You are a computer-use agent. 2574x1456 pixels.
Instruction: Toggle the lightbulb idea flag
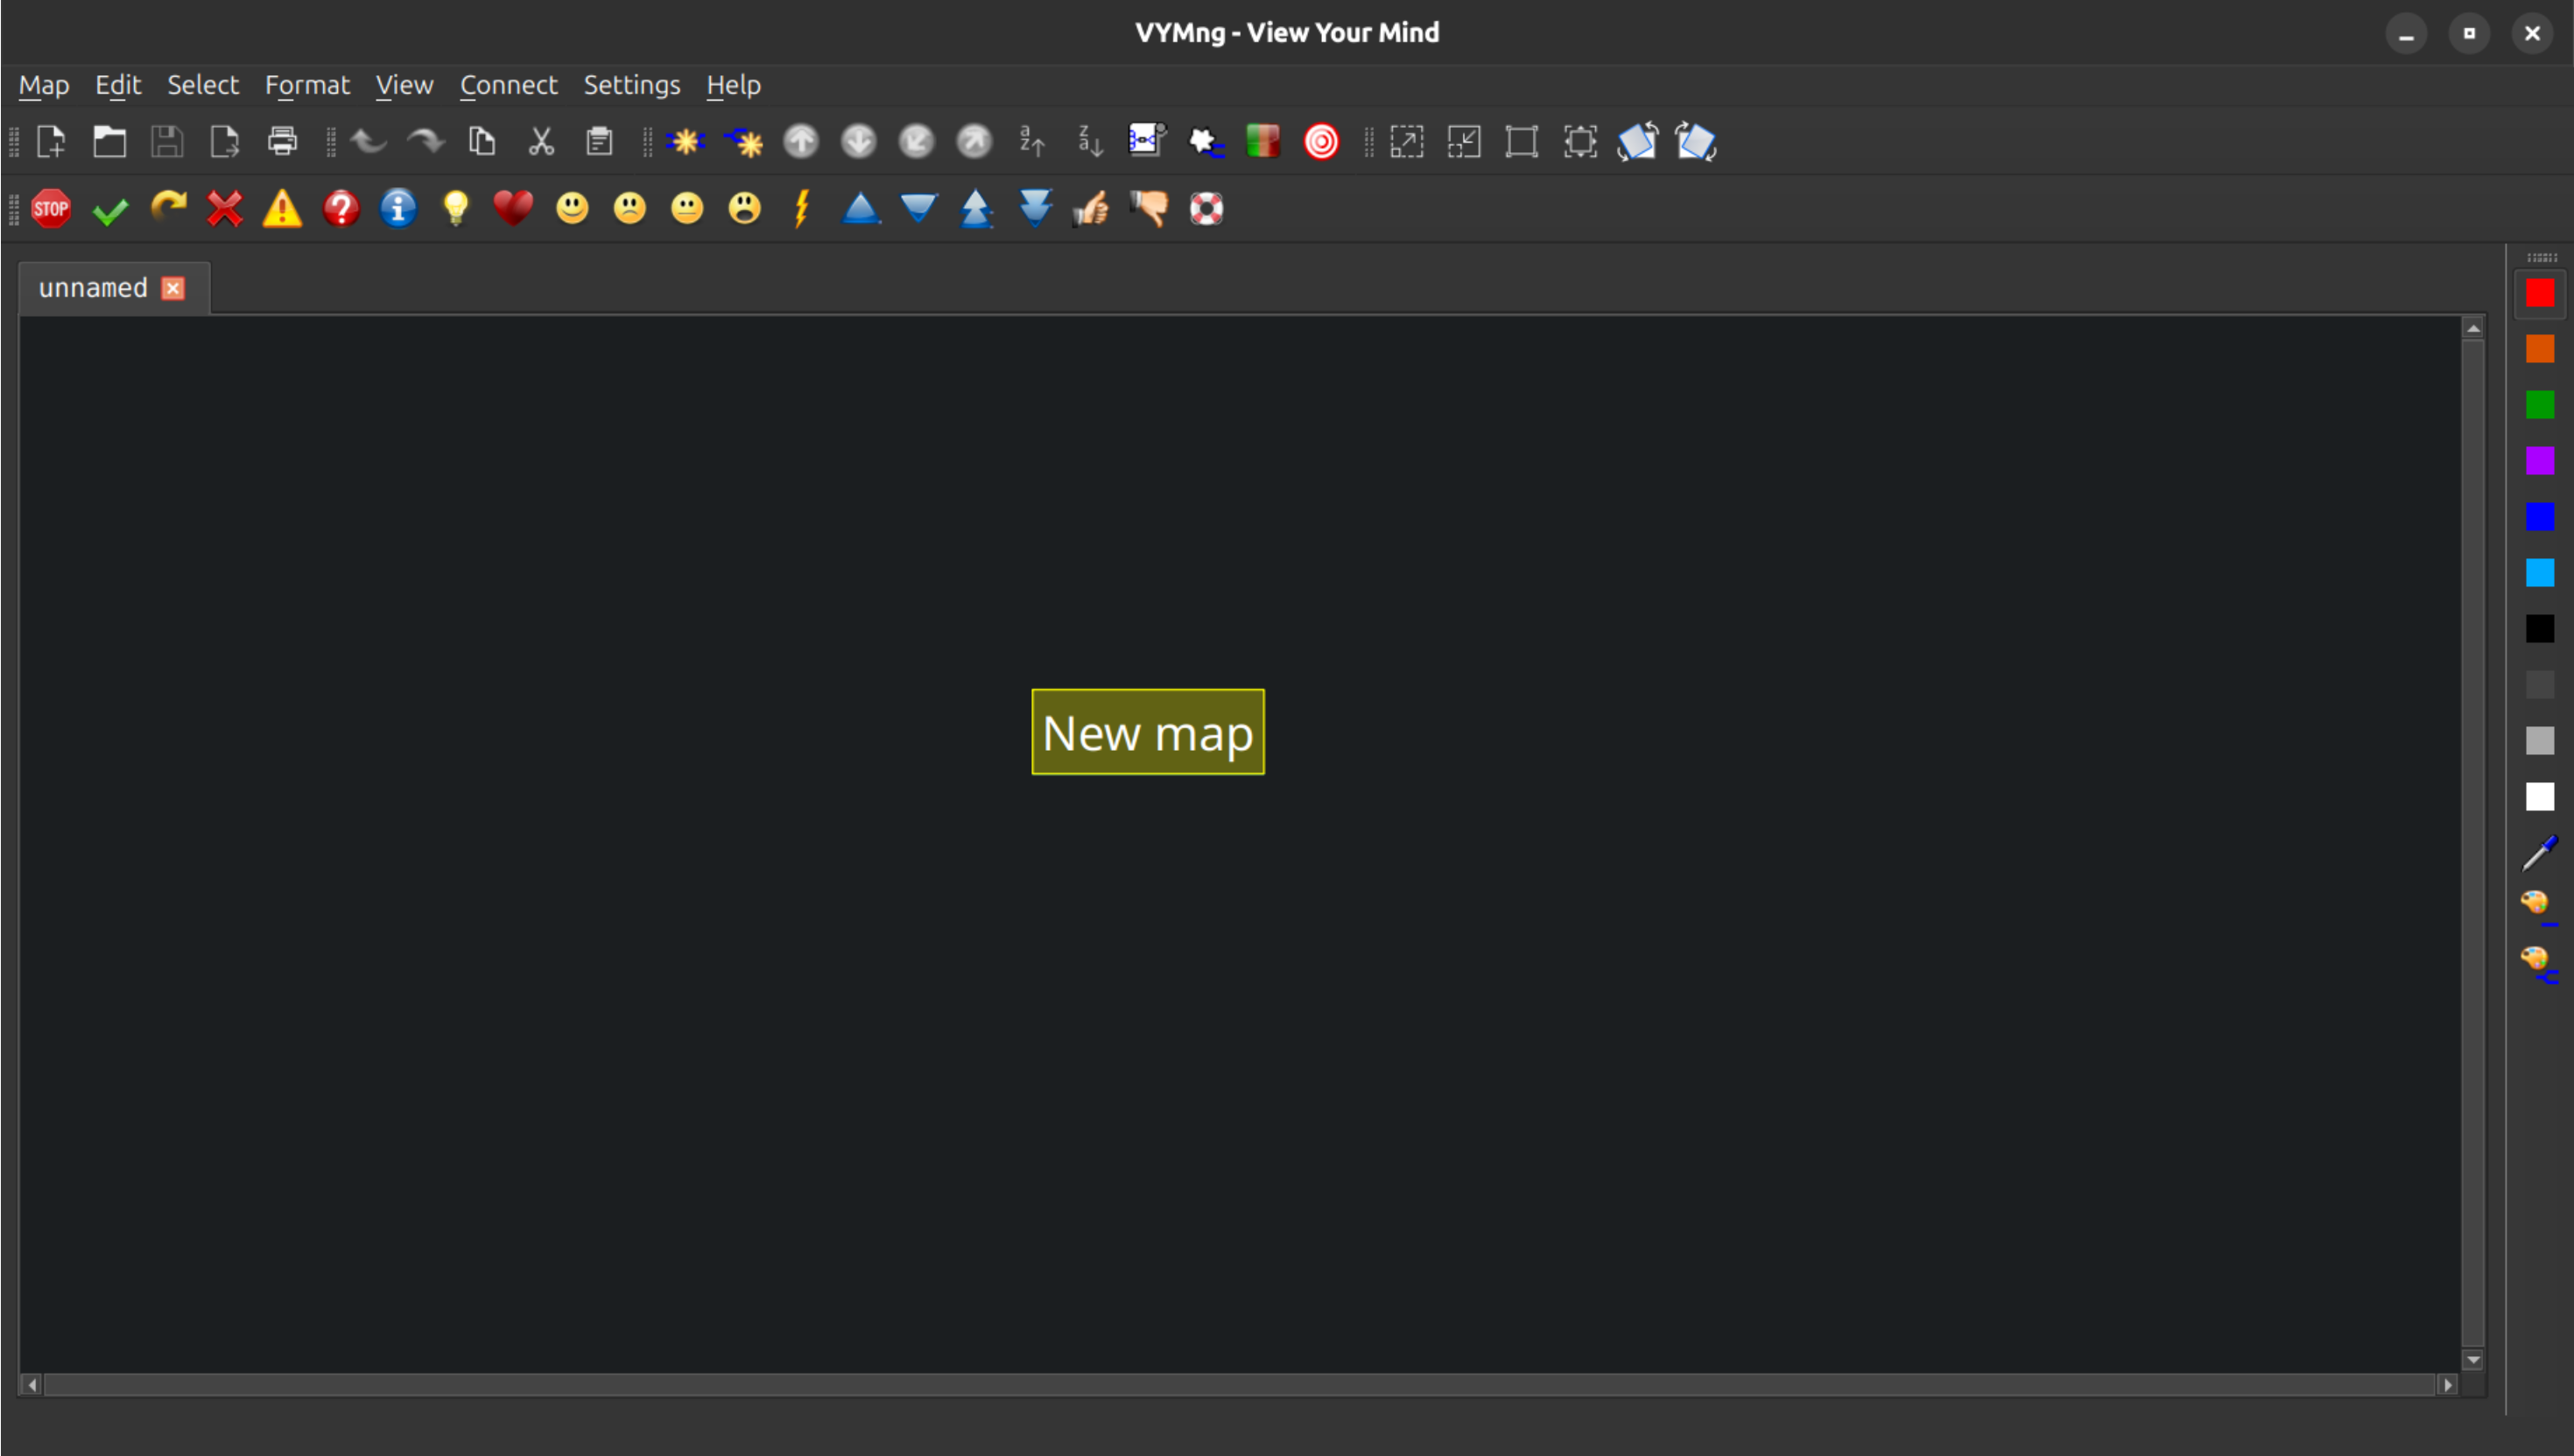click(x=456, y=208)
